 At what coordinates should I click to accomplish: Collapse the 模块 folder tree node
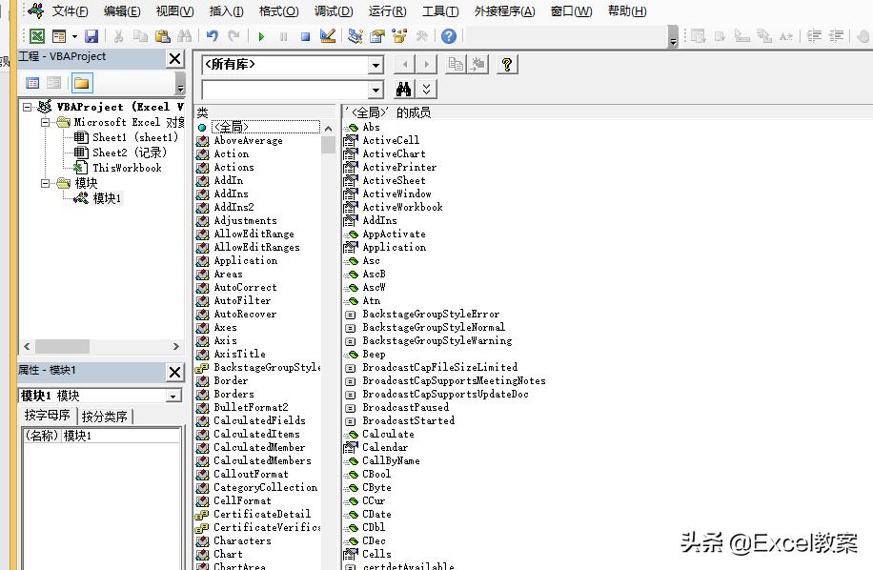45,183
